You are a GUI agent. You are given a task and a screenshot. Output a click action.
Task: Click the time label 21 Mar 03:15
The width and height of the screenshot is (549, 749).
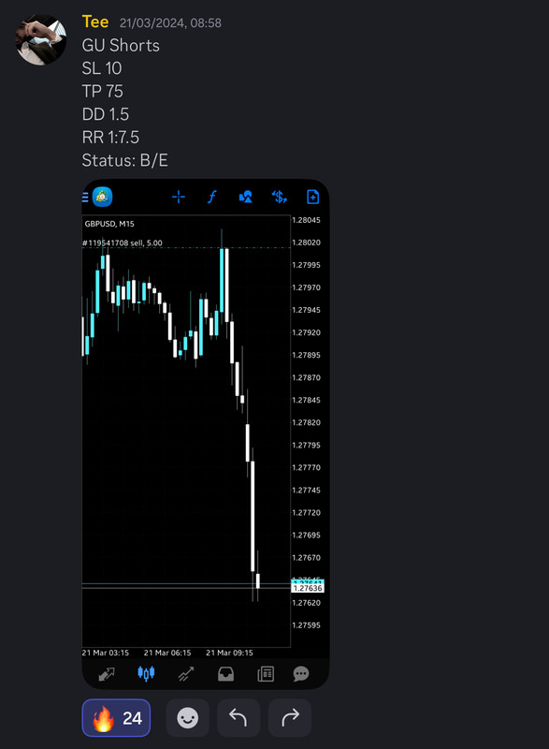[106, 653]
